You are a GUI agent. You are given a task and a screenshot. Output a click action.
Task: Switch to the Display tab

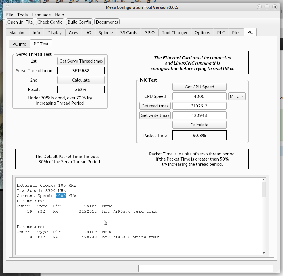click(54, 32)
